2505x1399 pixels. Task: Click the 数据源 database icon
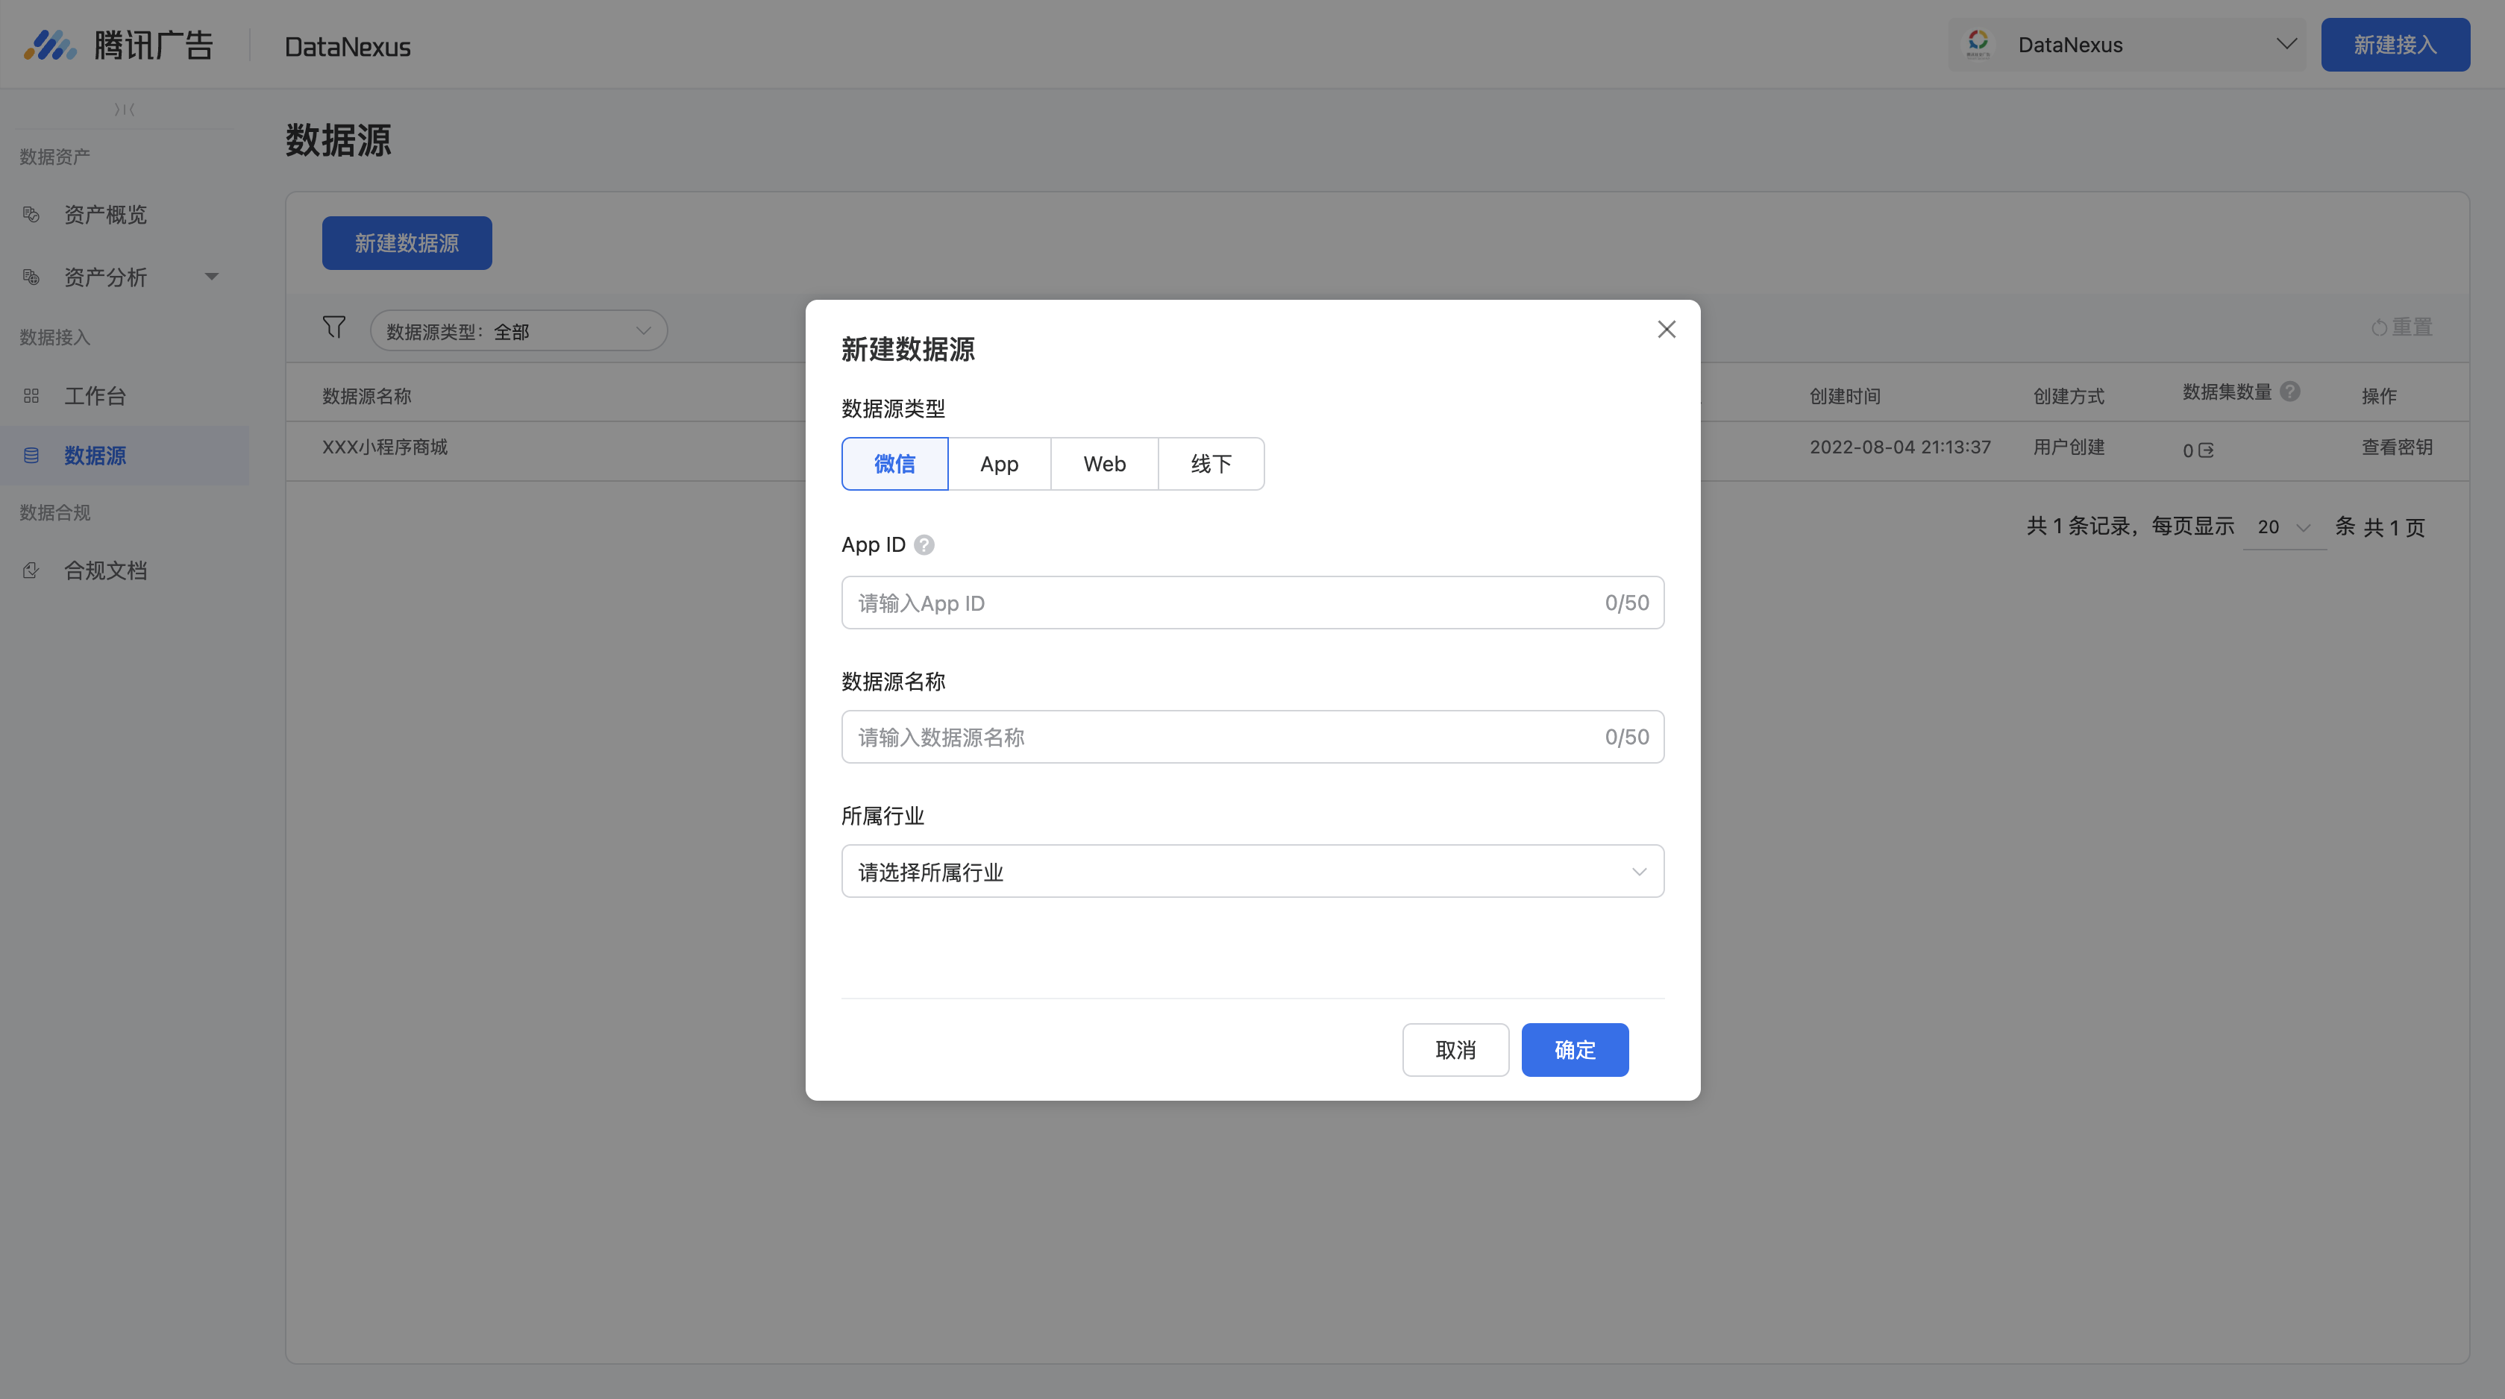tap(31, 455)
